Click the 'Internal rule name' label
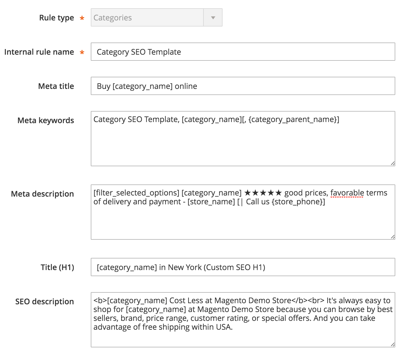Image resolution: width=403 pixels, height=354 pixels. click(39, 52)
